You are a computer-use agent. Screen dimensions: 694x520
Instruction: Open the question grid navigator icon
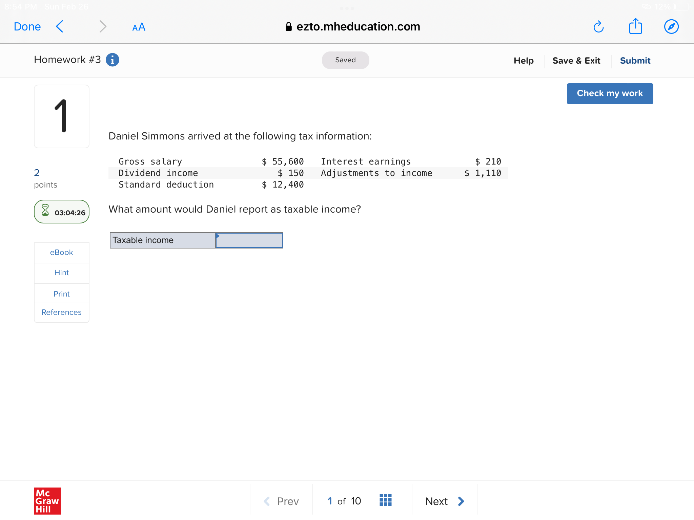point(385,500)
